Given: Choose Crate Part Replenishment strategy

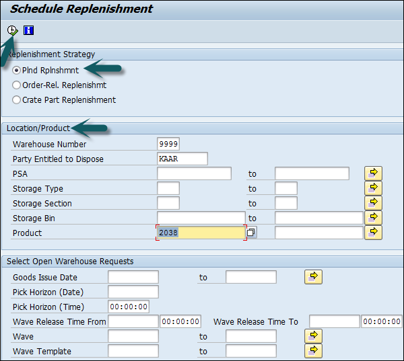Looking at the screenshot, I should (x=17, y=100).
